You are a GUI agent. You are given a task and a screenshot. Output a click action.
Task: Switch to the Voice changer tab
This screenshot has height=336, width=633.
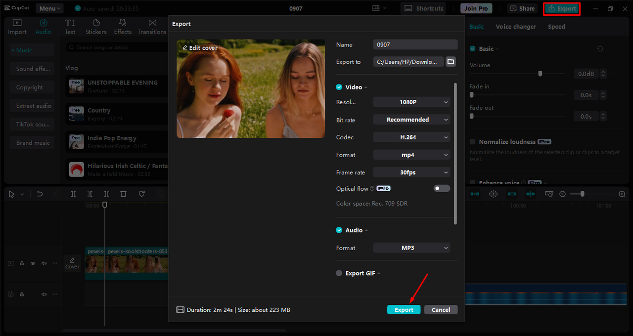(x=516, y=27)
